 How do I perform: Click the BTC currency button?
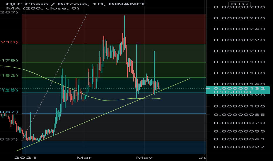click(x=240, y=4)
